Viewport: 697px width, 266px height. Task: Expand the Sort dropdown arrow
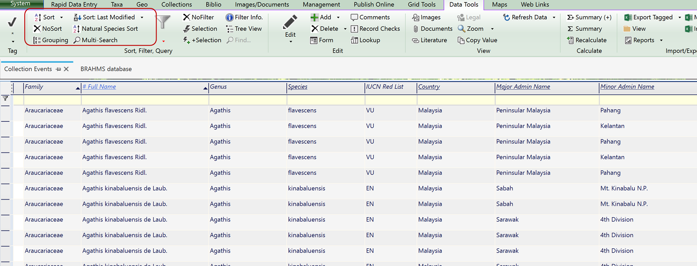tap(61, 17)
